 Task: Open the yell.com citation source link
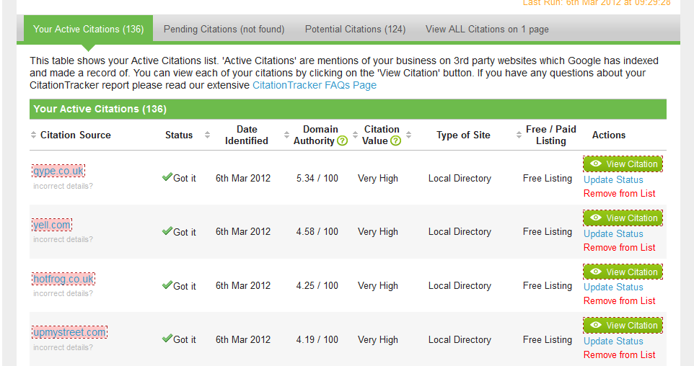coord(52,225)
